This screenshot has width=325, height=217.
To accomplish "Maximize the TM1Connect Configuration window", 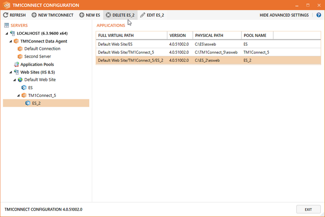I will pyautogui.click(x=308, y=6).
